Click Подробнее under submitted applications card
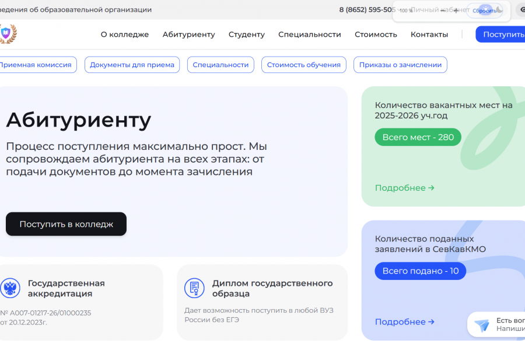525x350 pixels. pyautogui.click(x=405, y=321)
